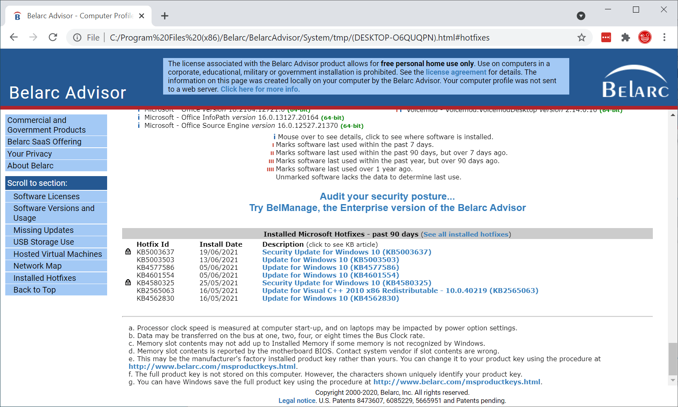Open Commercial and Government Products link
Viewport: 678px width, 407px height.
tap(56, 125)
